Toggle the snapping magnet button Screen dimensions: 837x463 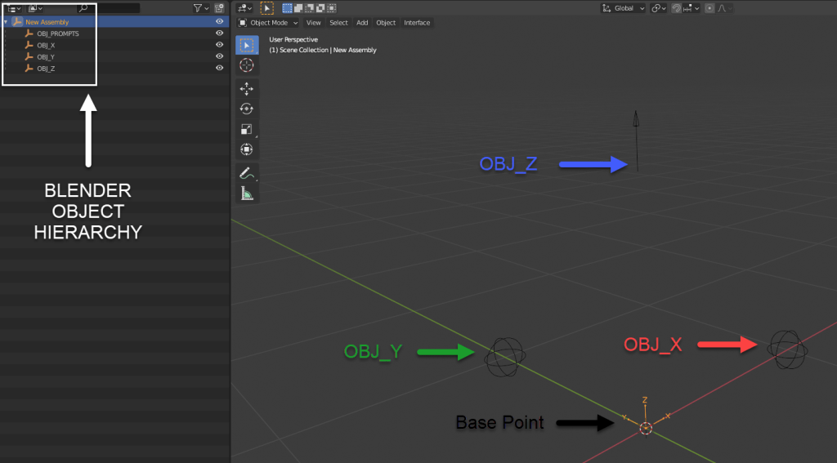pyautogui.click(x=678, y=8)
